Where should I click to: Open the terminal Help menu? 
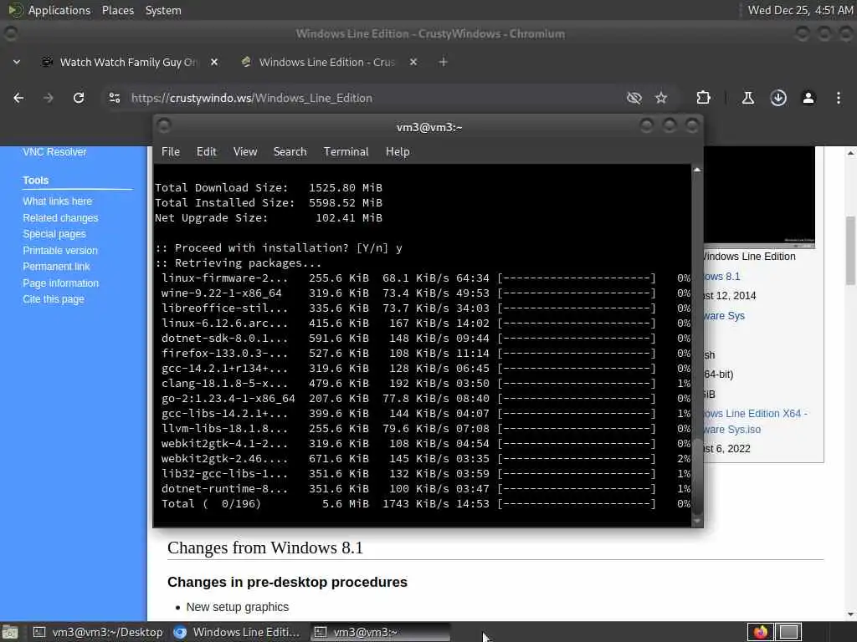[x=398, y=152]
